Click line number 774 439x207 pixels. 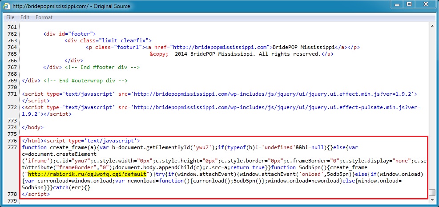point(12,127)
